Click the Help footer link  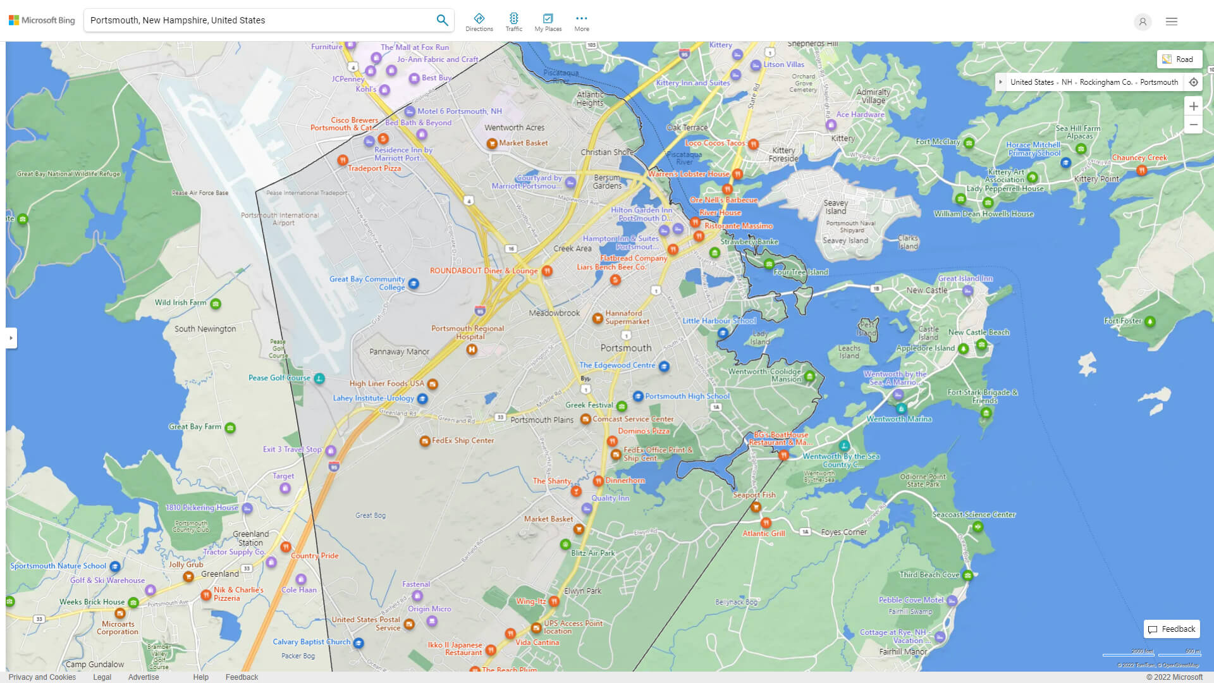click(x=200, y=677)
